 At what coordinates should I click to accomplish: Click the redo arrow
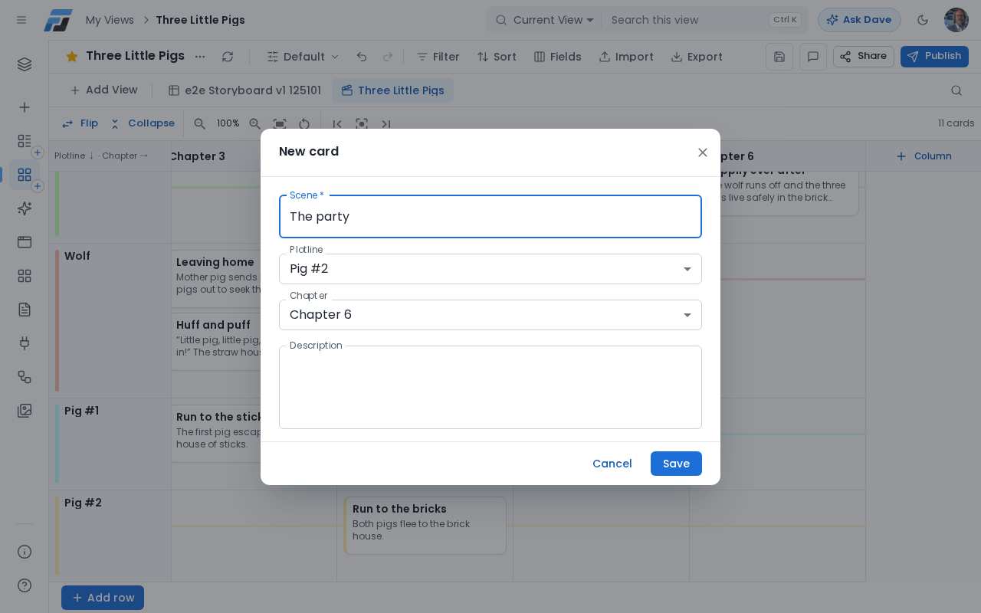click(x=388, y=57)
